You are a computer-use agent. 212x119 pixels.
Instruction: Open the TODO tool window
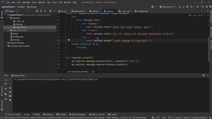tap(36, 114)
